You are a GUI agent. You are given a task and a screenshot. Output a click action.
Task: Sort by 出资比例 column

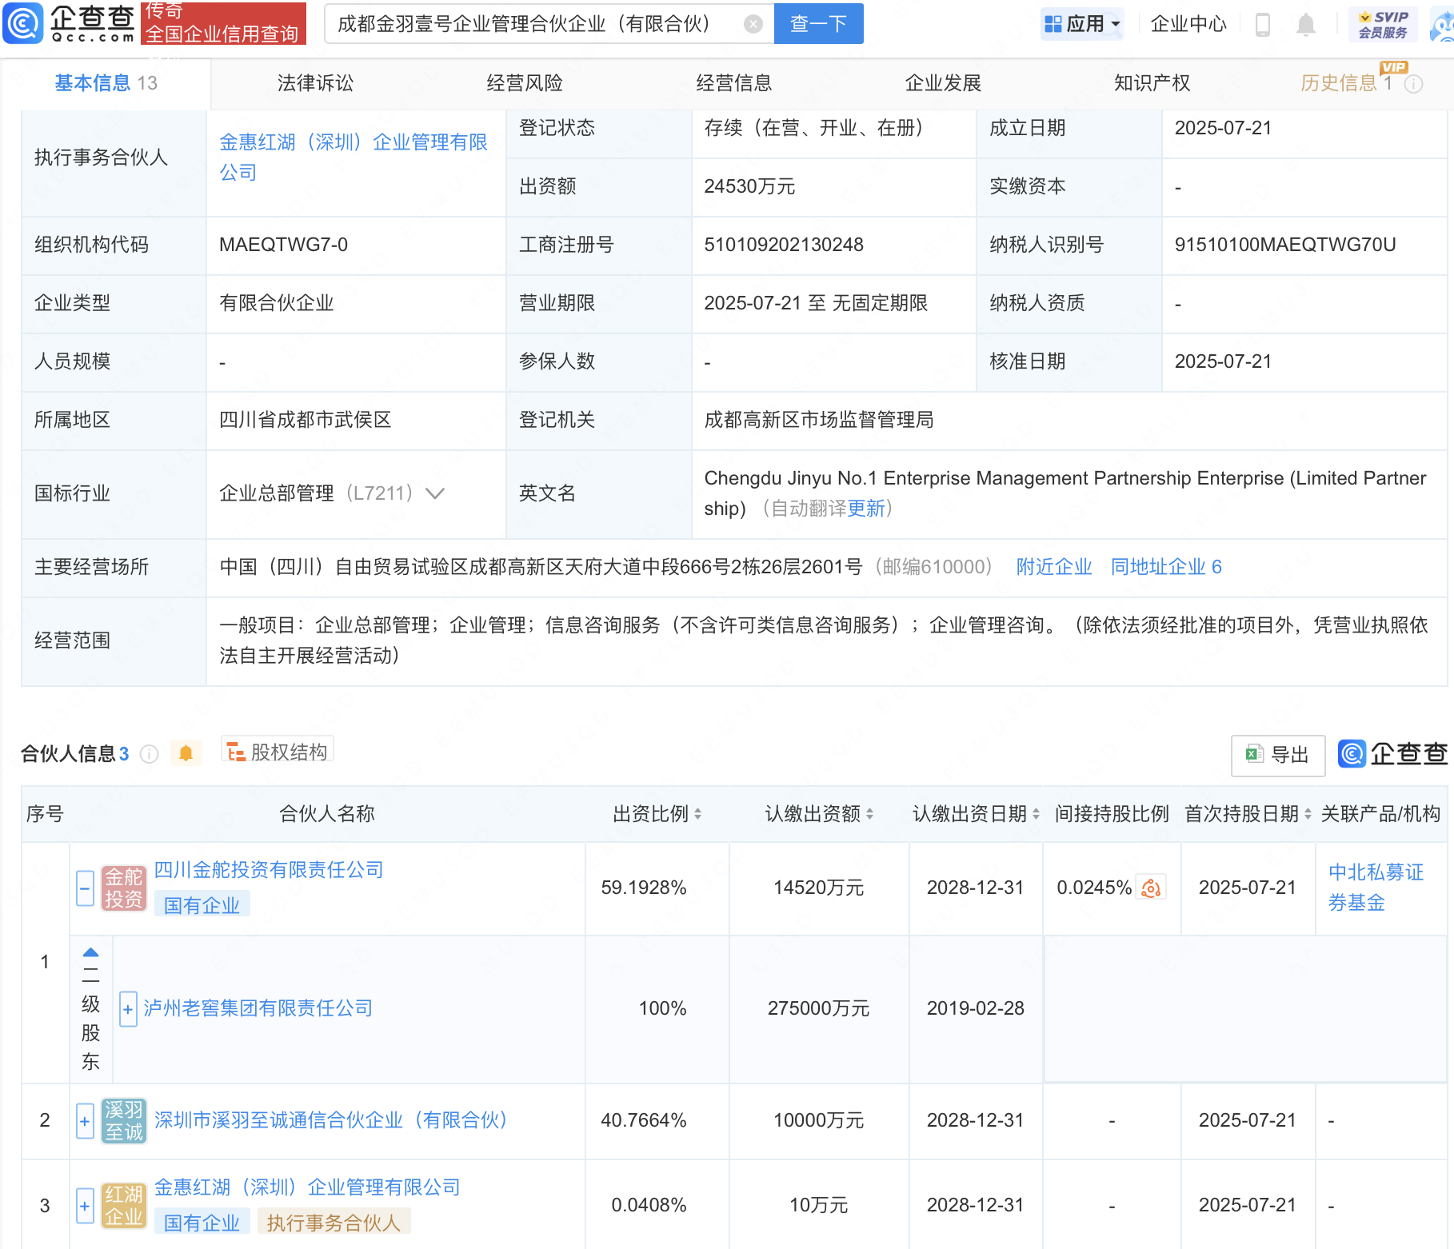(697, 814)
